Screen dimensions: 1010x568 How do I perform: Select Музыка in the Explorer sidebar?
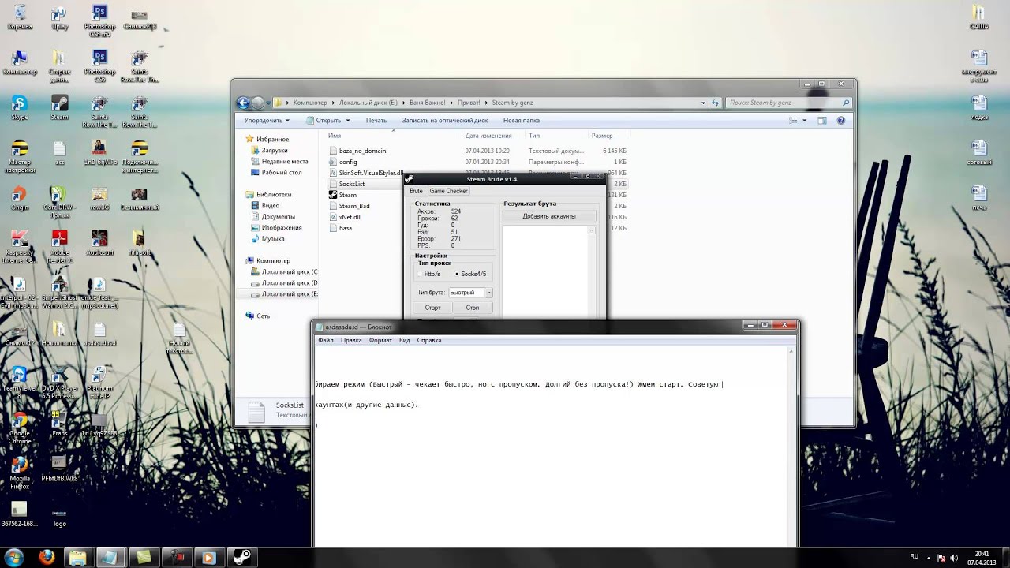point(273,238)
